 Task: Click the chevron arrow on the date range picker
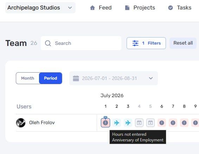coord(151,78)
